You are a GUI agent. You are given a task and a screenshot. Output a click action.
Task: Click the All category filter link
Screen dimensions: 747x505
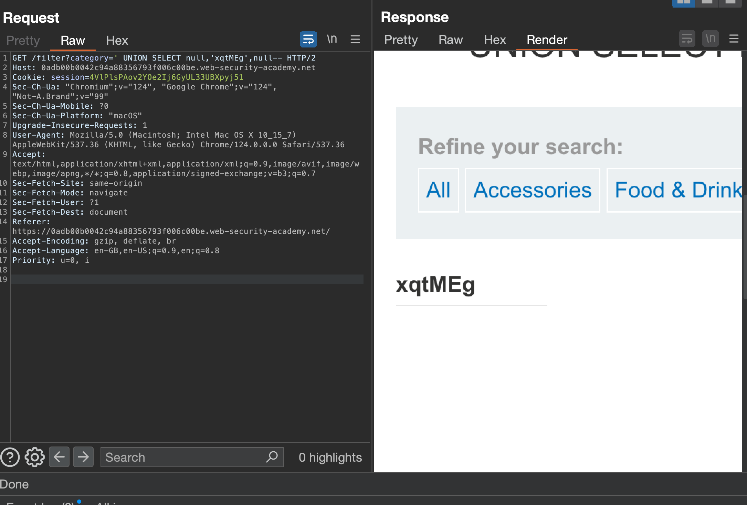tap(438, 190)
